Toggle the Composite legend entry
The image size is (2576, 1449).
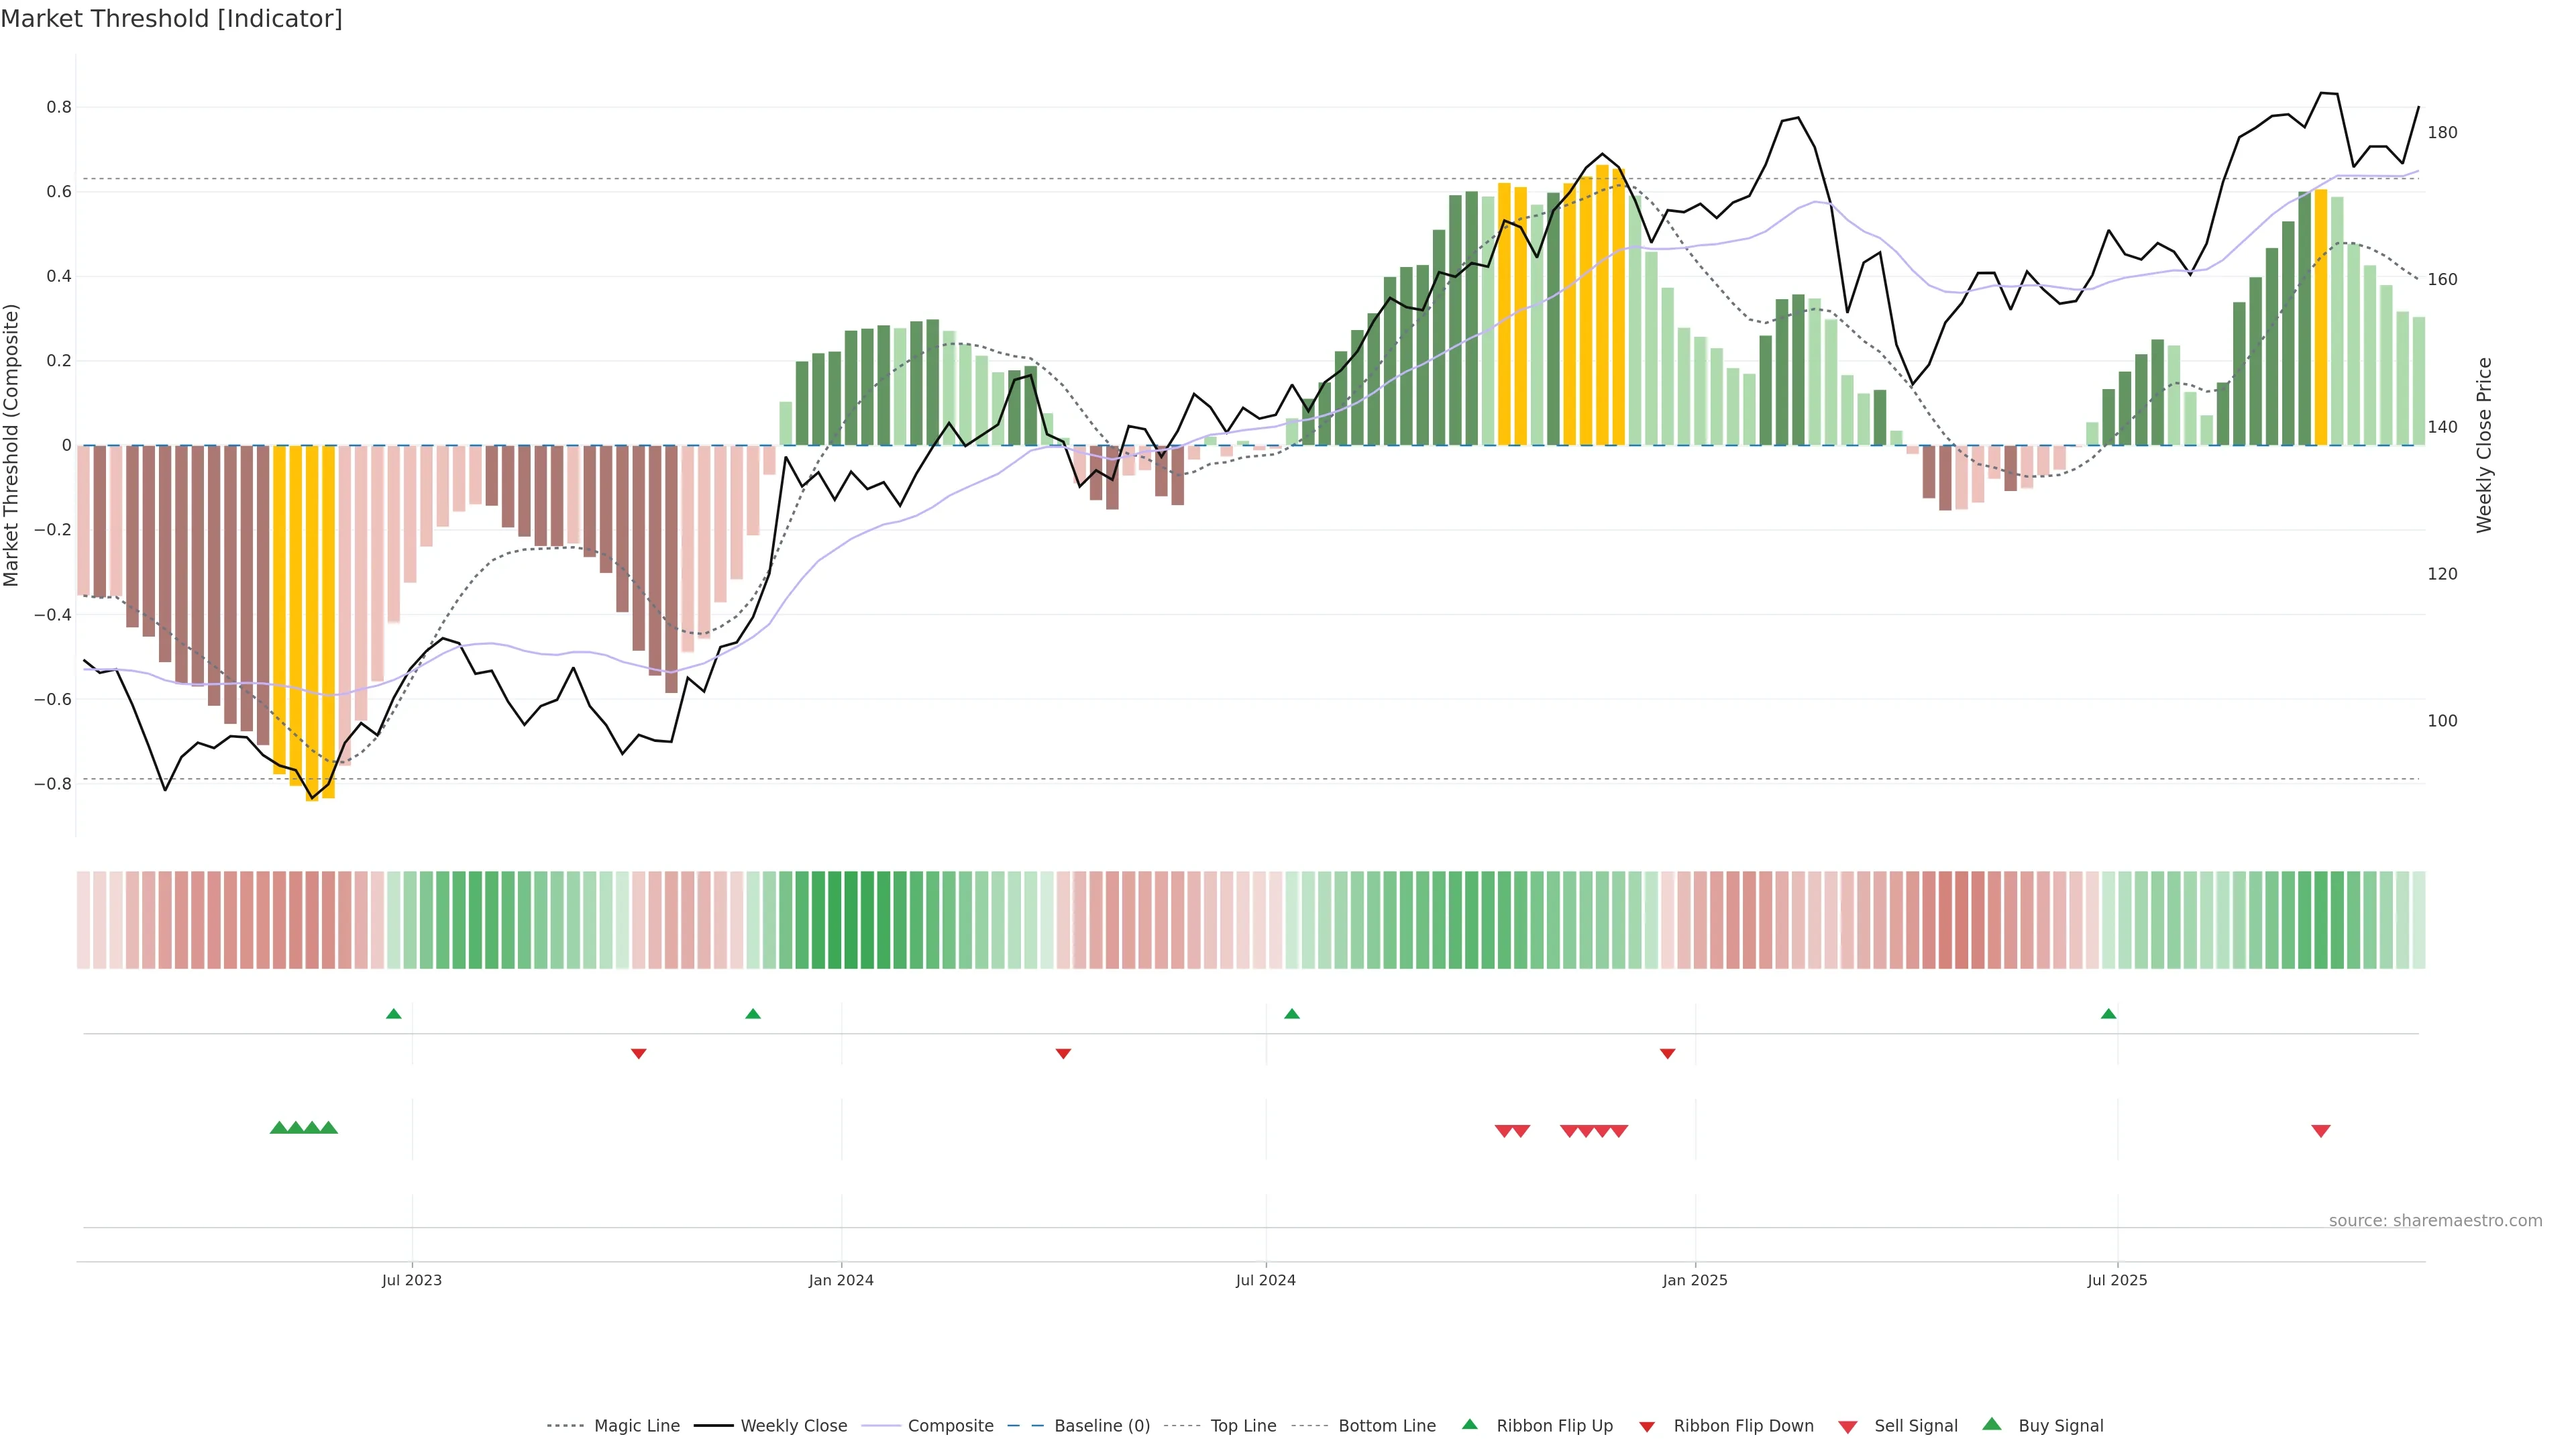(950, 1426)
